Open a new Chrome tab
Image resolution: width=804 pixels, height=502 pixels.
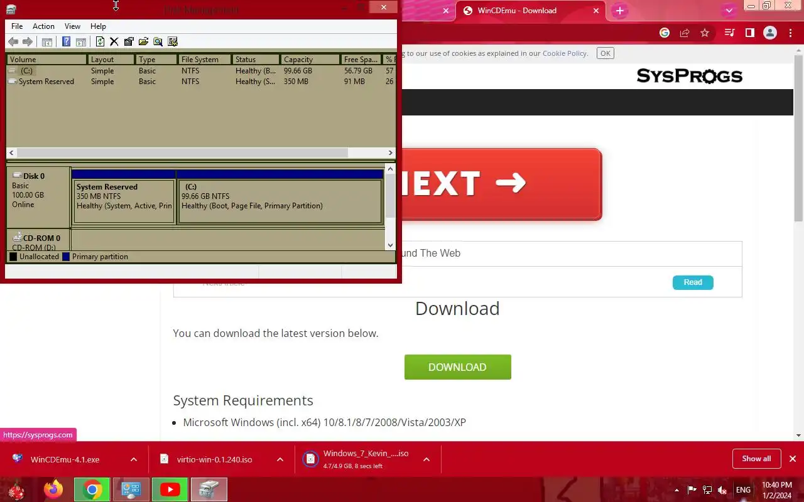pyautogui.click(x=619, y=11)
